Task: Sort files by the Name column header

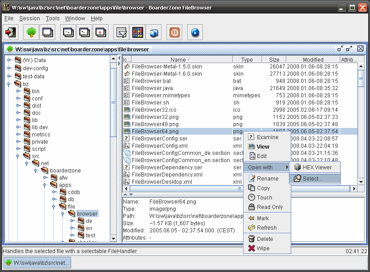Action: pos(181,60)
